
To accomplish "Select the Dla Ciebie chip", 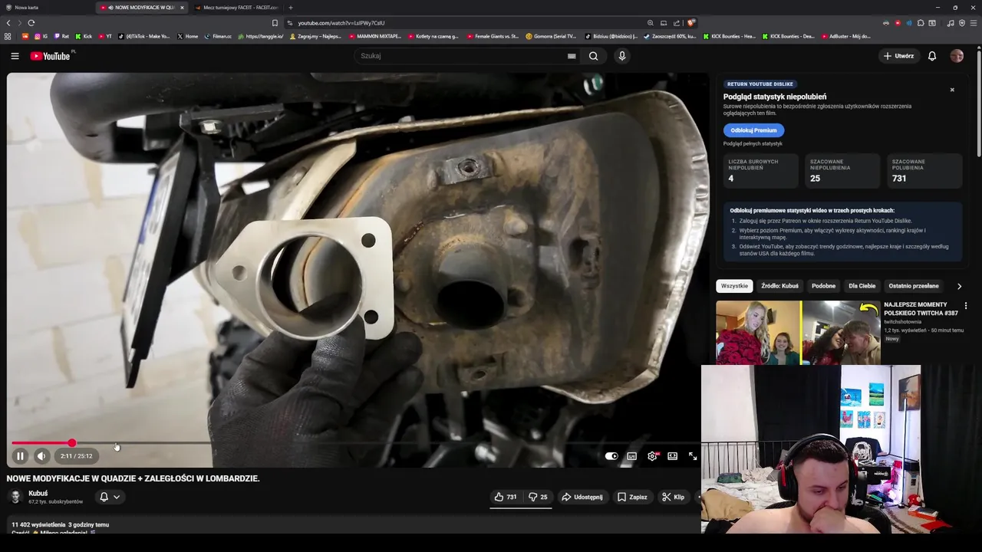I will (862, 286).
